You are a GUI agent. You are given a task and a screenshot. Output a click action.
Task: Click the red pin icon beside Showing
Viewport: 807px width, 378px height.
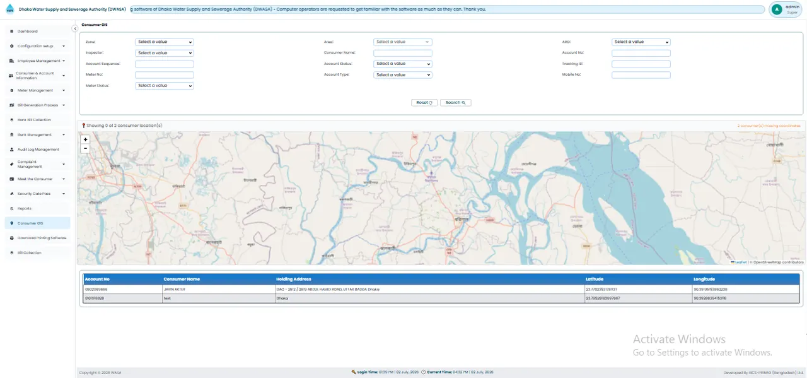point(83,126)
